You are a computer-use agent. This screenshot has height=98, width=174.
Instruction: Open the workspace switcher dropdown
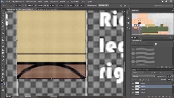[x=164, y=5]
